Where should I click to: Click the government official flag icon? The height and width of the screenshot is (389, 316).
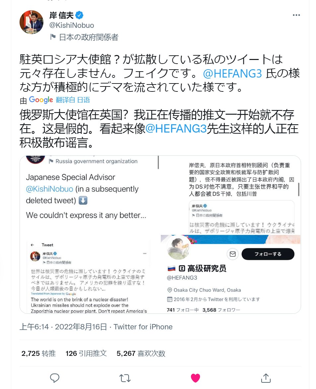pos(53,37)
